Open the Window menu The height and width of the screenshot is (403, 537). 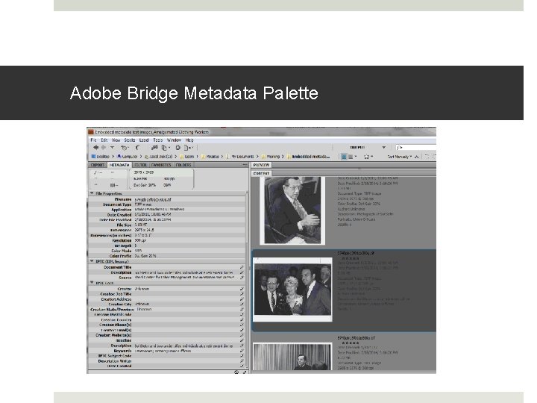(x=174, y=140)
